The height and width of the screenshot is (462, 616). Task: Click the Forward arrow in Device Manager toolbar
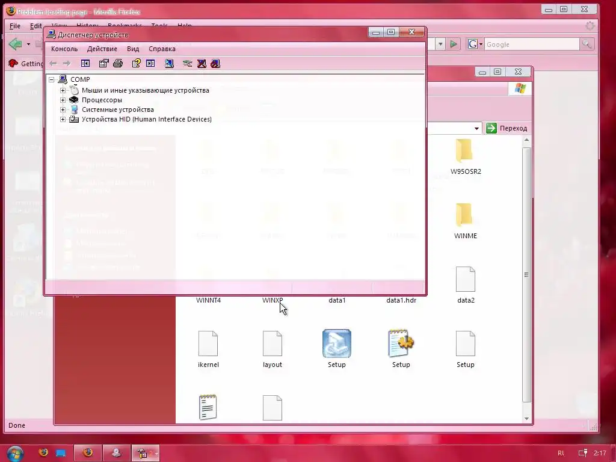coord(67,63)
